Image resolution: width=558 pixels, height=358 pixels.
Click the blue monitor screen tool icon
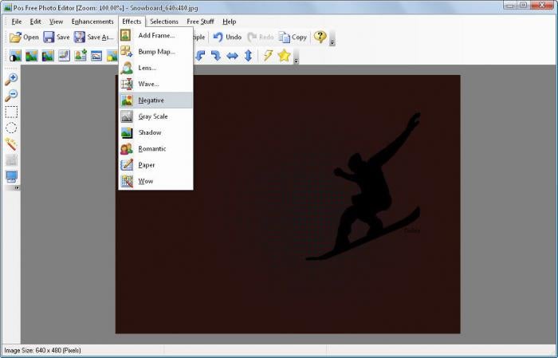[11, 176]
